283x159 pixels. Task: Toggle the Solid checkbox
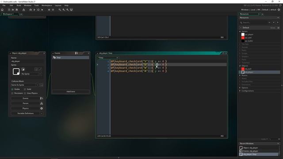[25, 89]
